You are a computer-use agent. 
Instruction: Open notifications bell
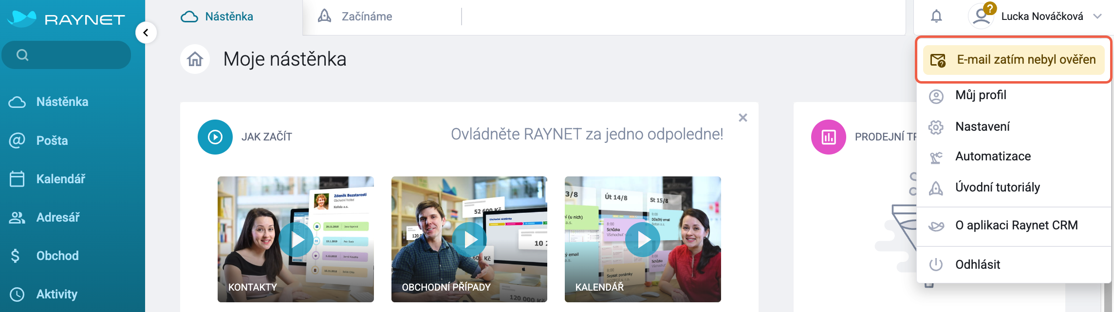(x=936, y=17)
